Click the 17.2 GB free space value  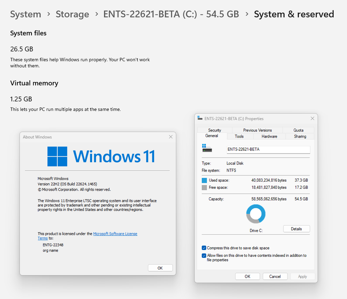pos(301,187)
